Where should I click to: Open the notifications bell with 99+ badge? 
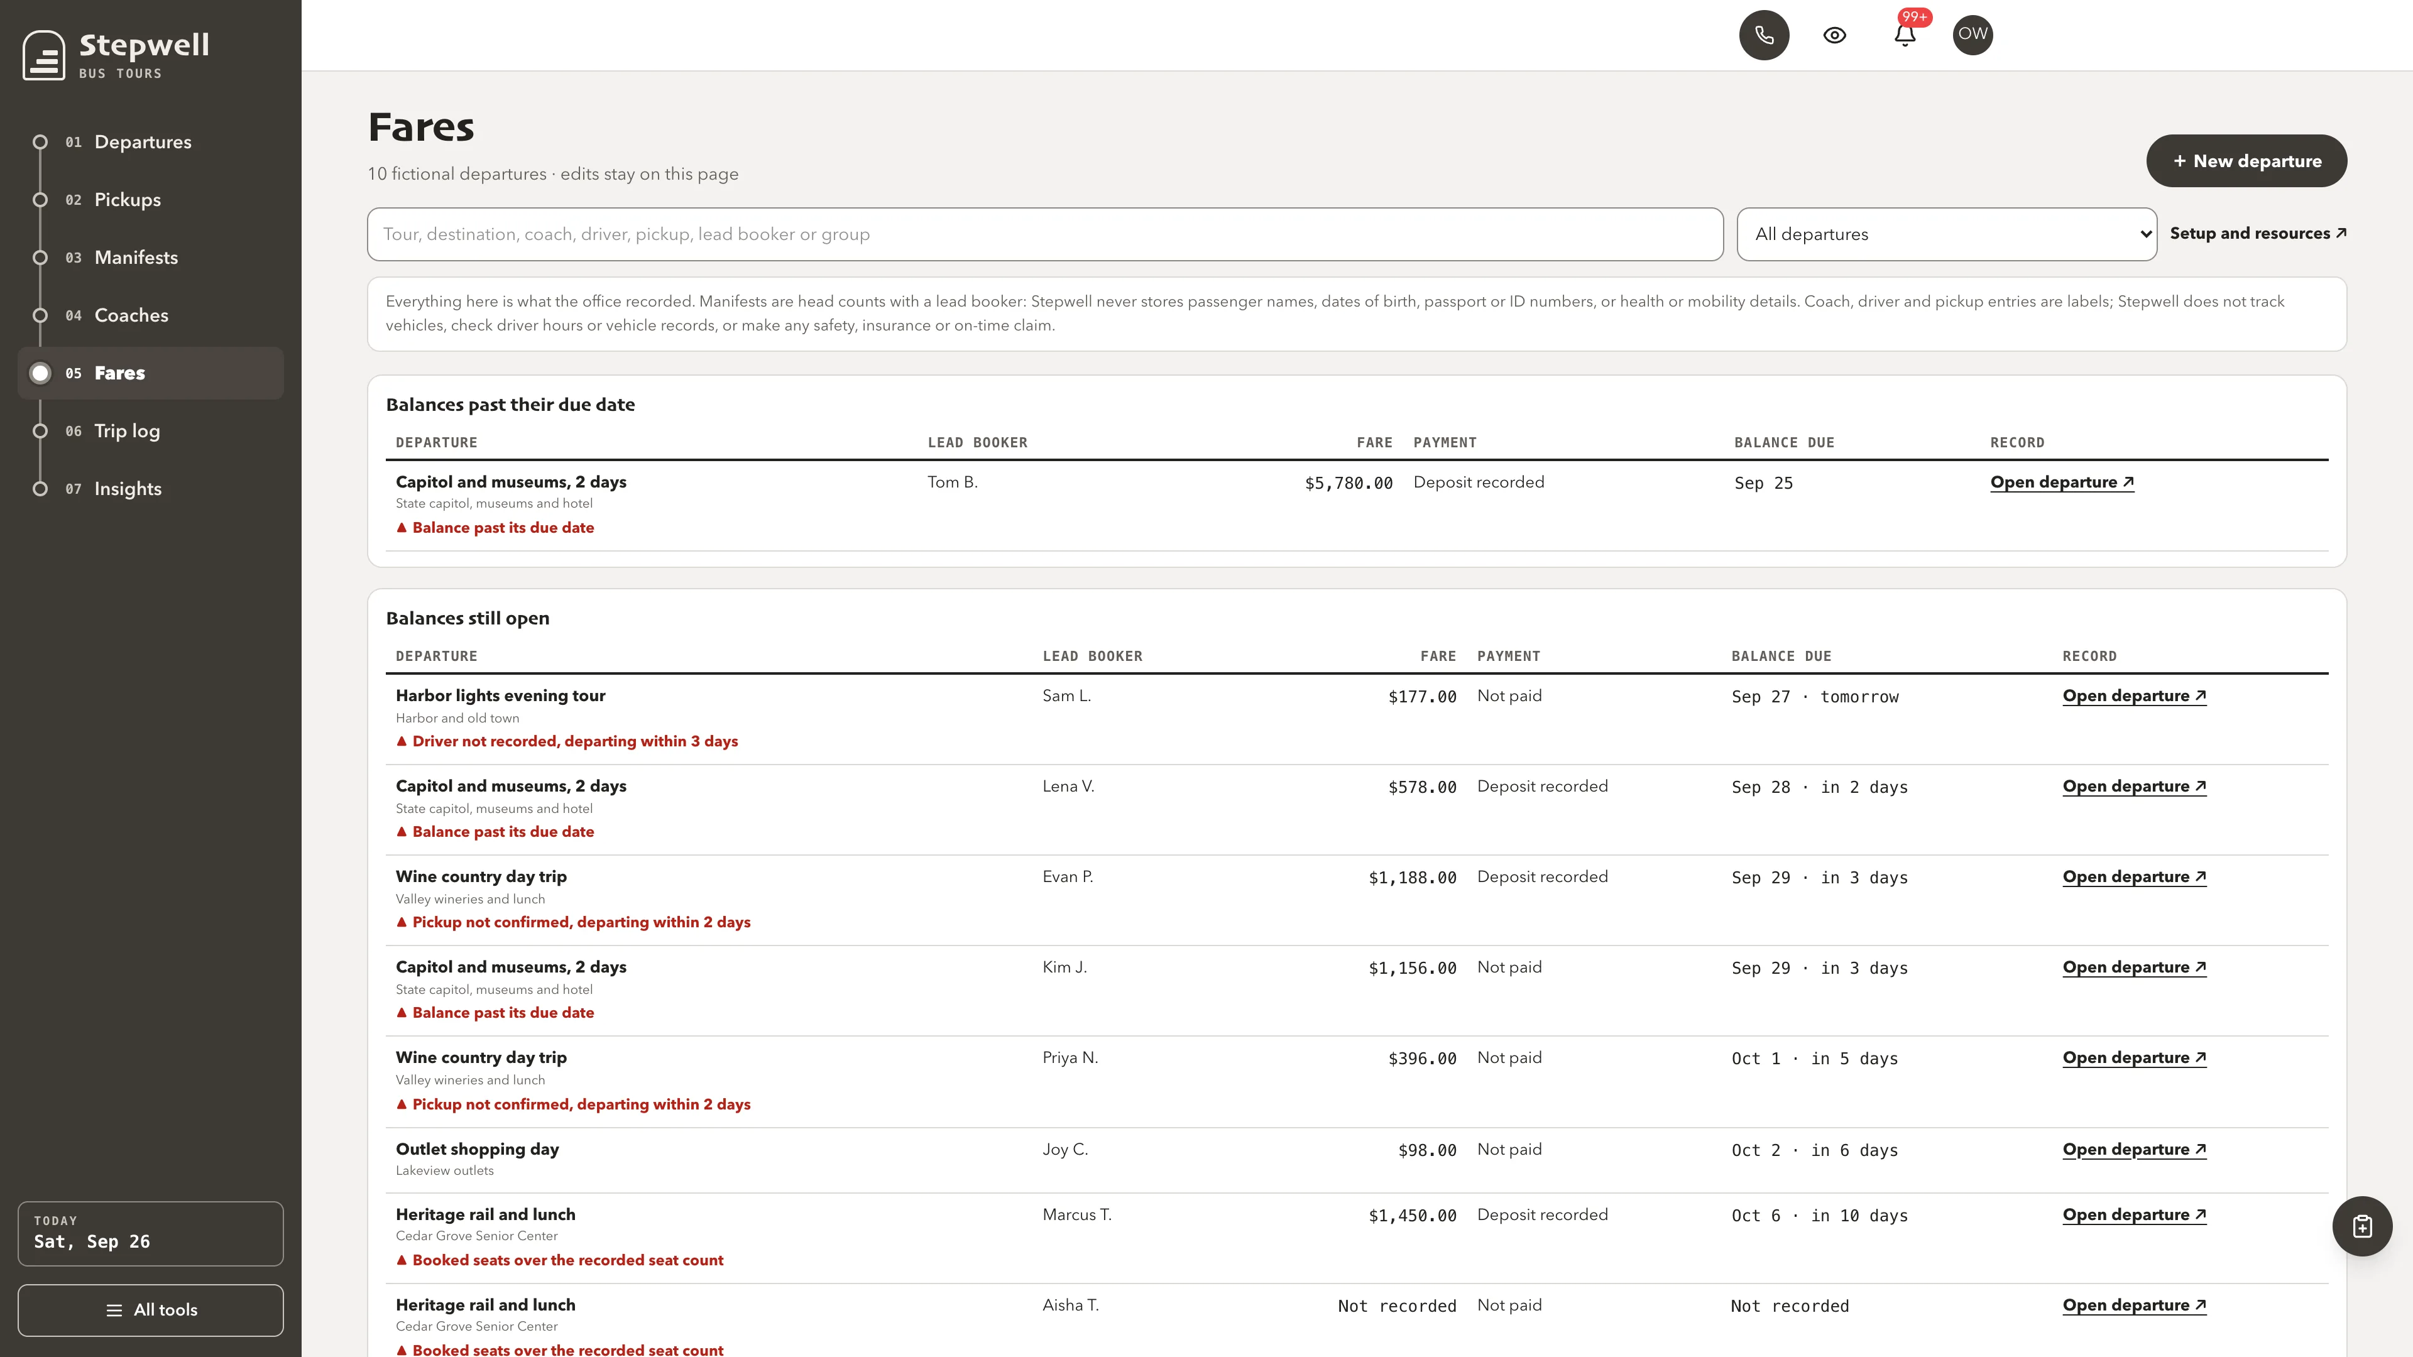pyautogui.click(x=1905, y=36)
